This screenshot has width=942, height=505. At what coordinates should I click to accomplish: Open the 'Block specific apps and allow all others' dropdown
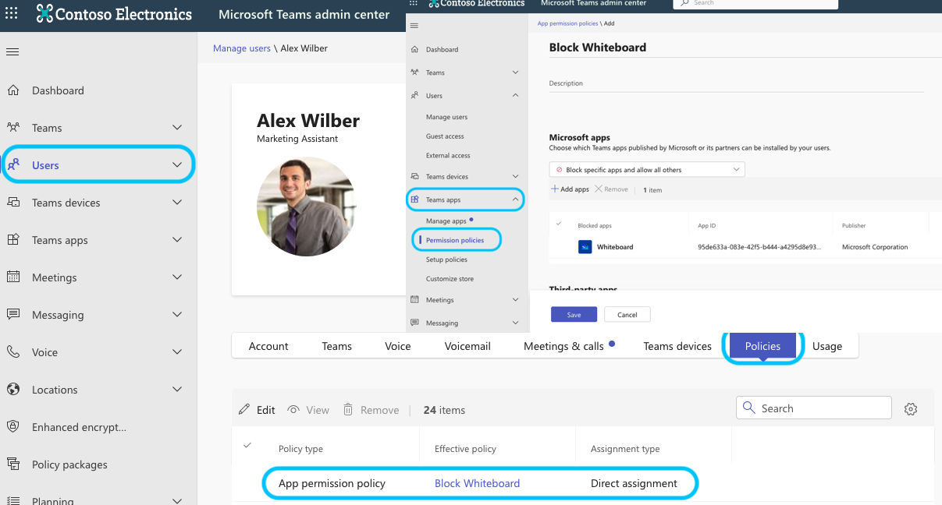pyautogui.click(x=647, y=169)
